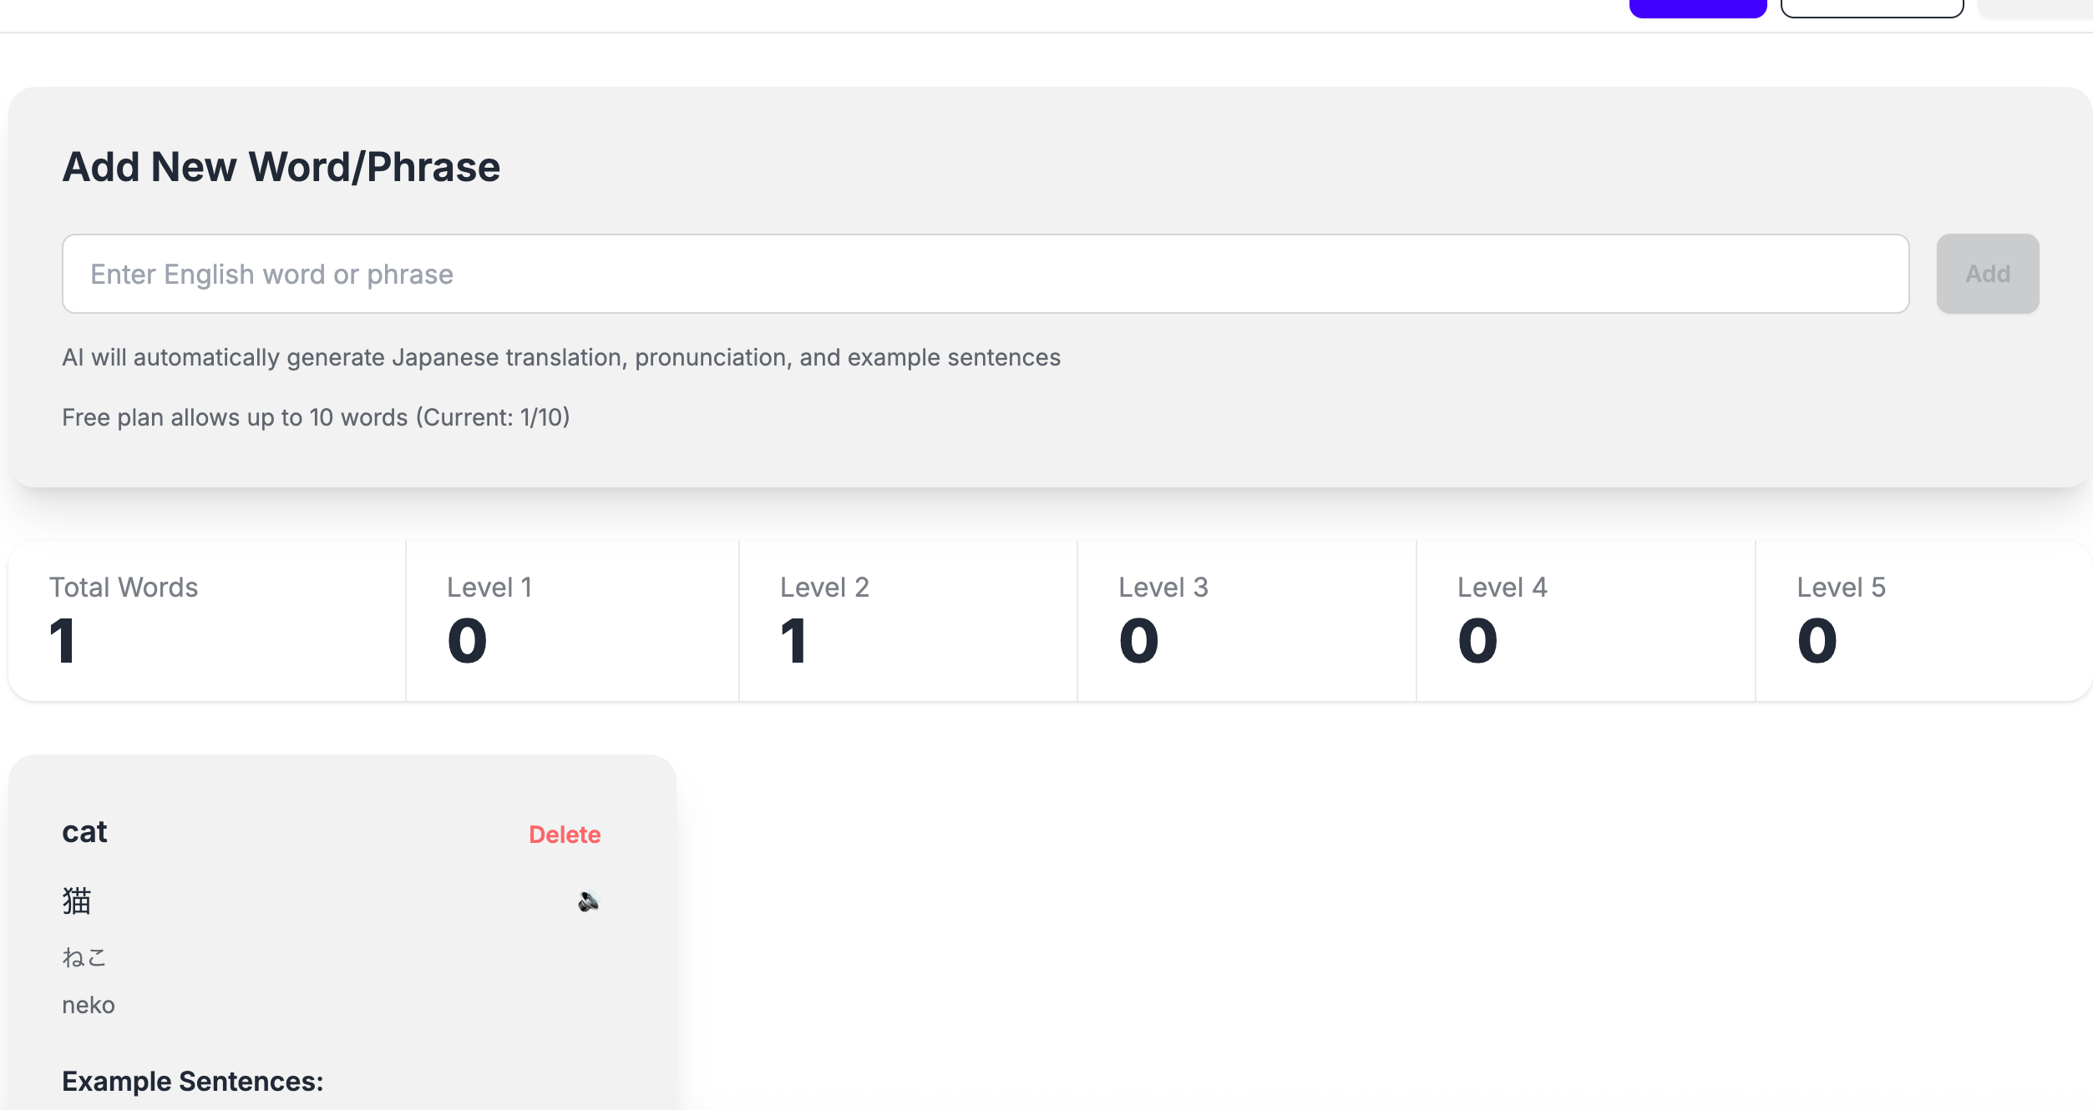The height and width of the screenshot is (1110, 2093).
Task: Focus the English word or phrase input
Action: (986, 274)
